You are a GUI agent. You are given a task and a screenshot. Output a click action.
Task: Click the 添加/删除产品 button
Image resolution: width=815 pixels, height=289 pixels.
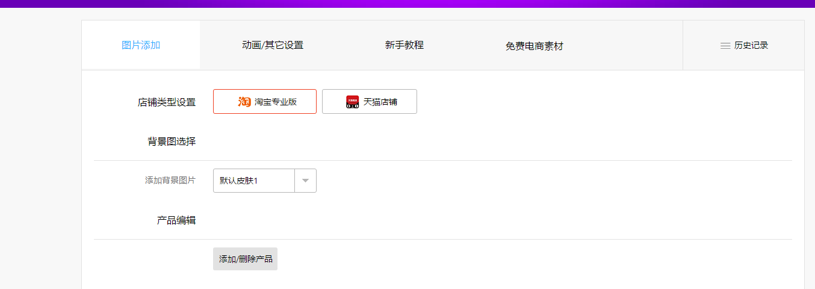click(246, 259)
